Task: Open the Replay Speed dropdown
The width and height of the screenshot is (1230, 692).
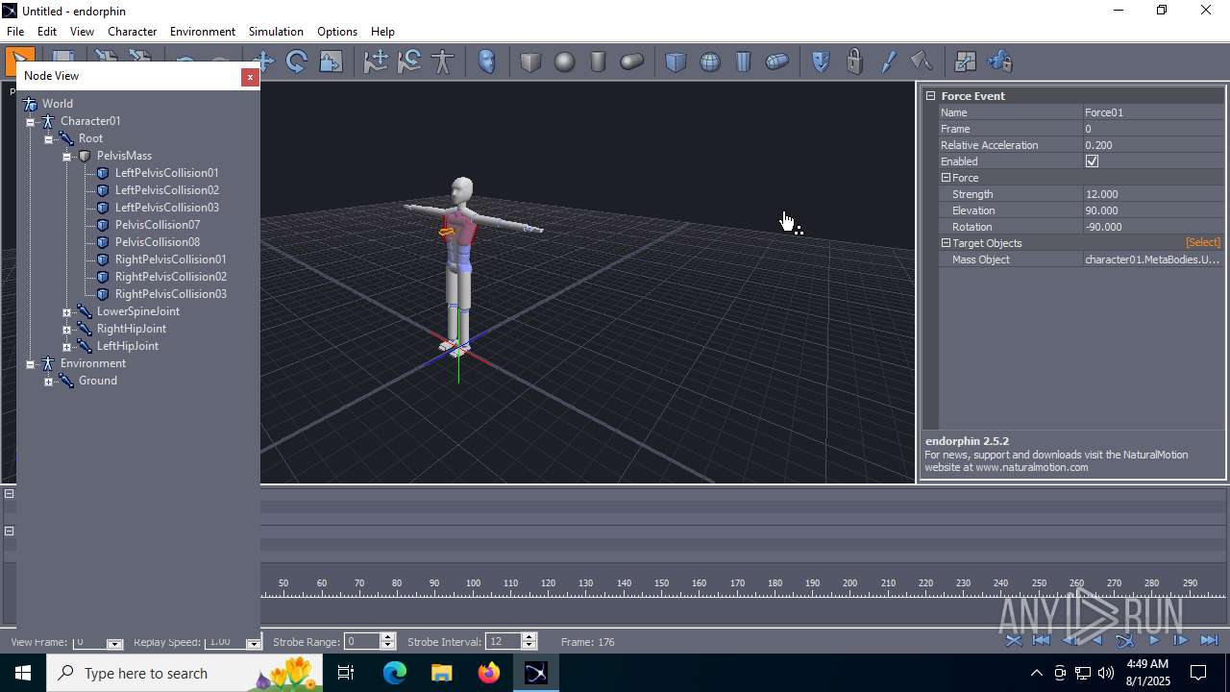Action: click(254, 642)
